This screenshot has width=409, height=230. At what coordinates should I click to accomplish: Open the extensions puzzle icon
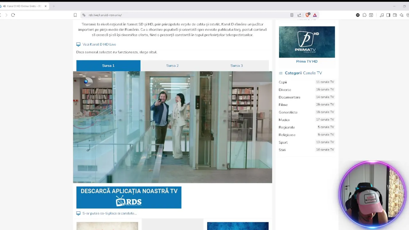point(364,15)
